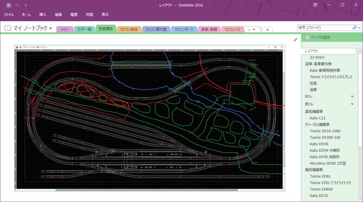Open the 挿入 ribbon tab
The width and height of the screenshot is (363, 202).
(x=43, y=15)
